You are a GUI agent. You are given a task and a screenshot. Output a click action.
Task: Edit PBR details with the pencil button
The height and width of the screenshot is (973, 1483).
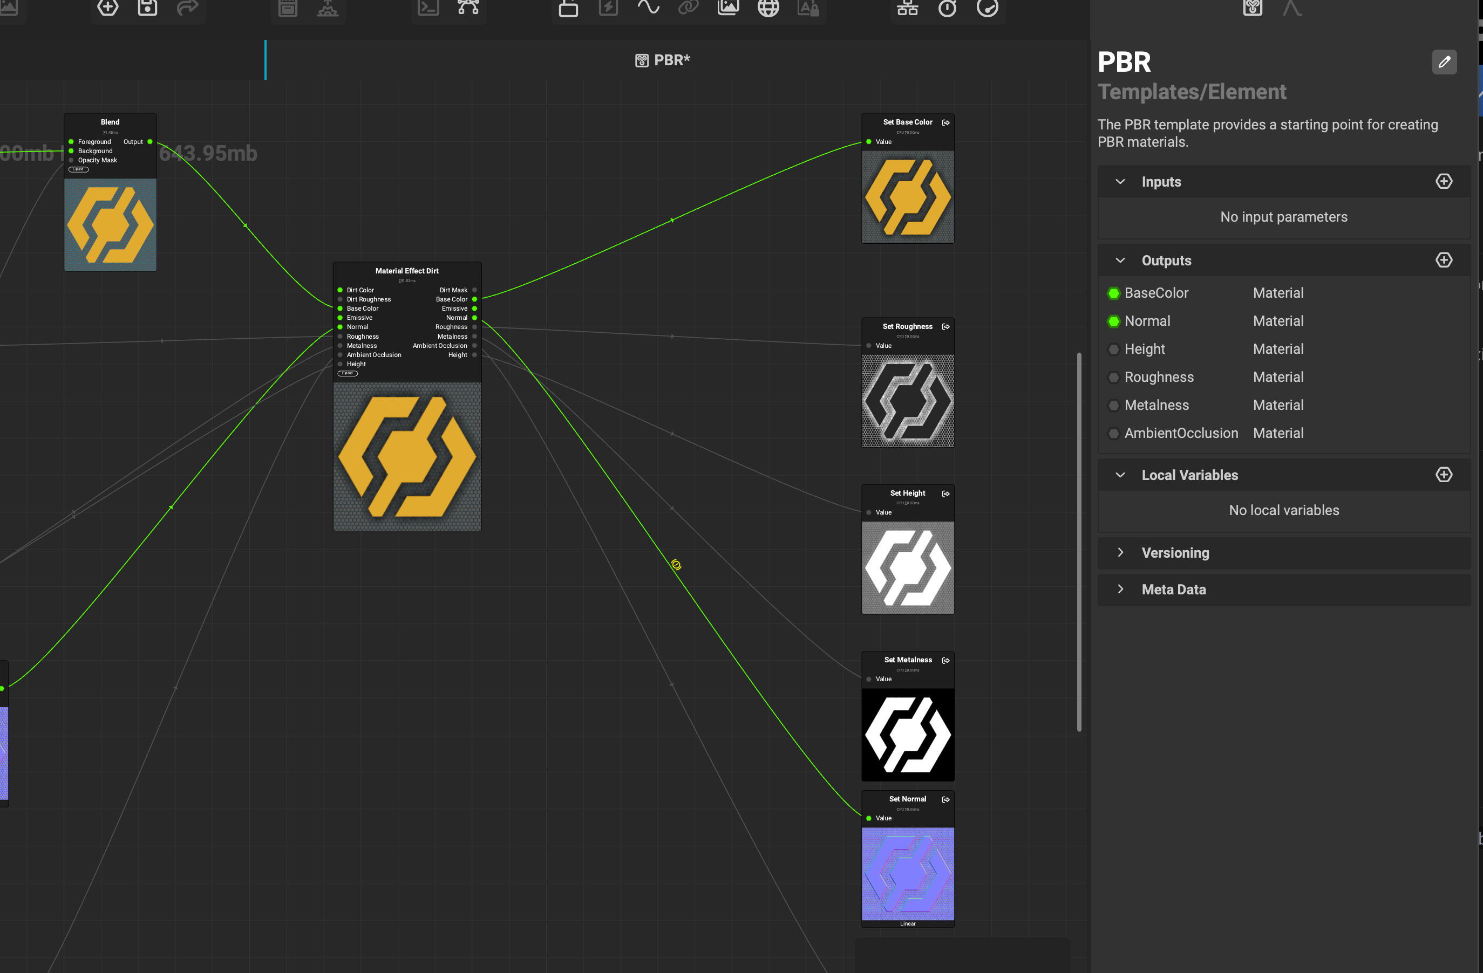[1444, 61]
